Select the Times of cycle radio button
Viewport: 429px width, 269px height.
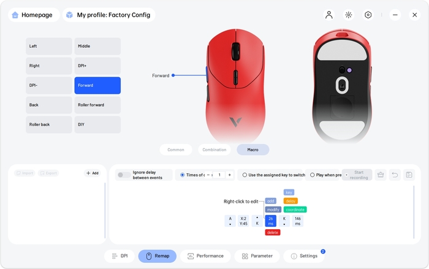tap(182, 175)
